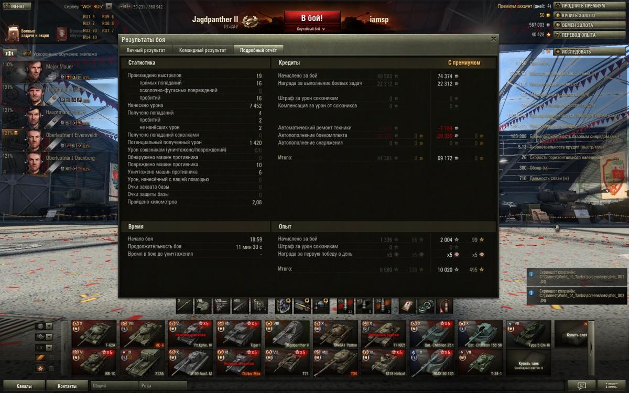Select the T34 tank in carousel

pyautogui.click(x=335, y=363)
